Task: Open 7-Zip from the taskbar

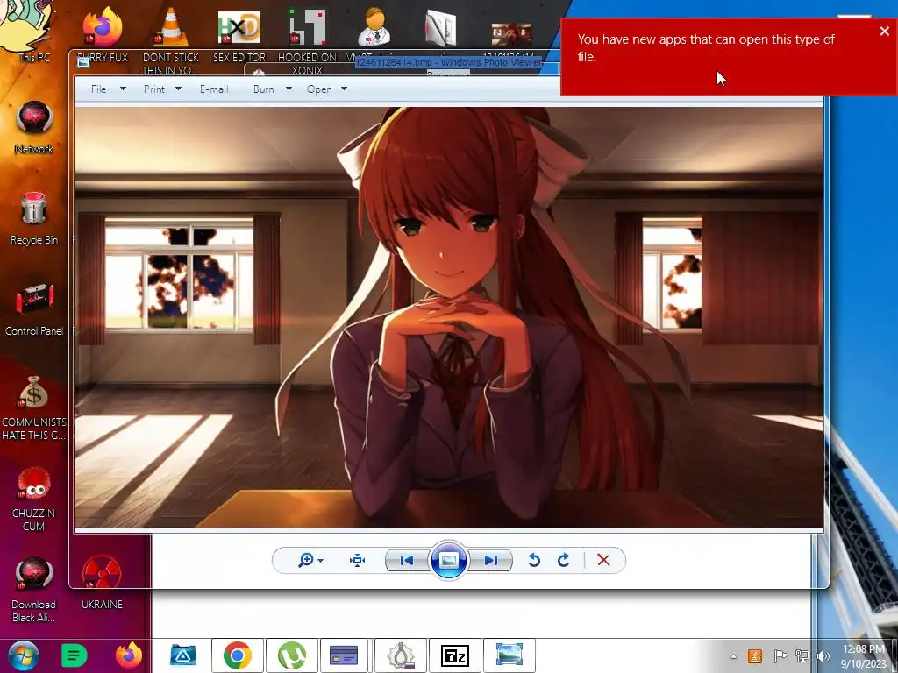Action: tap(455, 655)
